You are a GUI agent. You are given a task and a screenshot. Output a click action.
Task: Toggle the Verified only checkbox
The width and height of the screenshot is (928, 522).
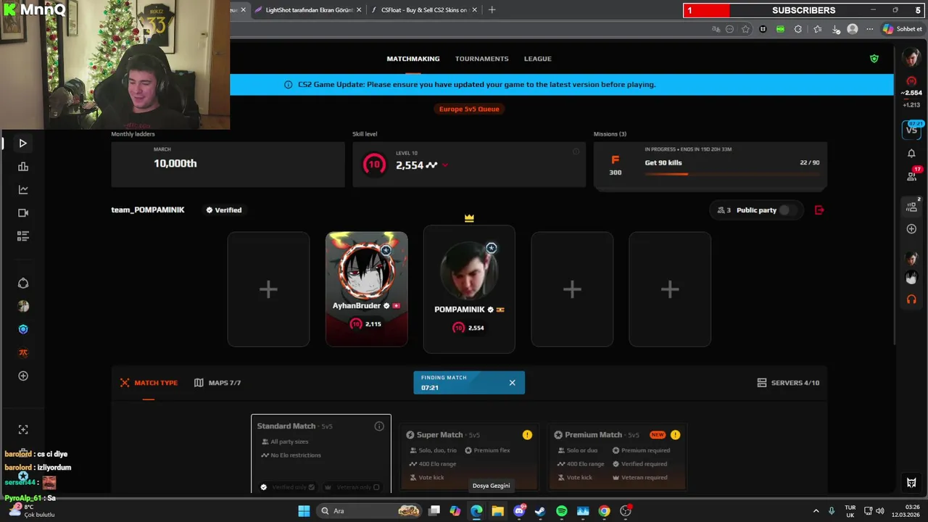tap(312, 487)
